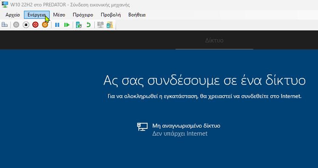Send Ctrl+Alt+Del using the toolbar icon

coord(5,25)
